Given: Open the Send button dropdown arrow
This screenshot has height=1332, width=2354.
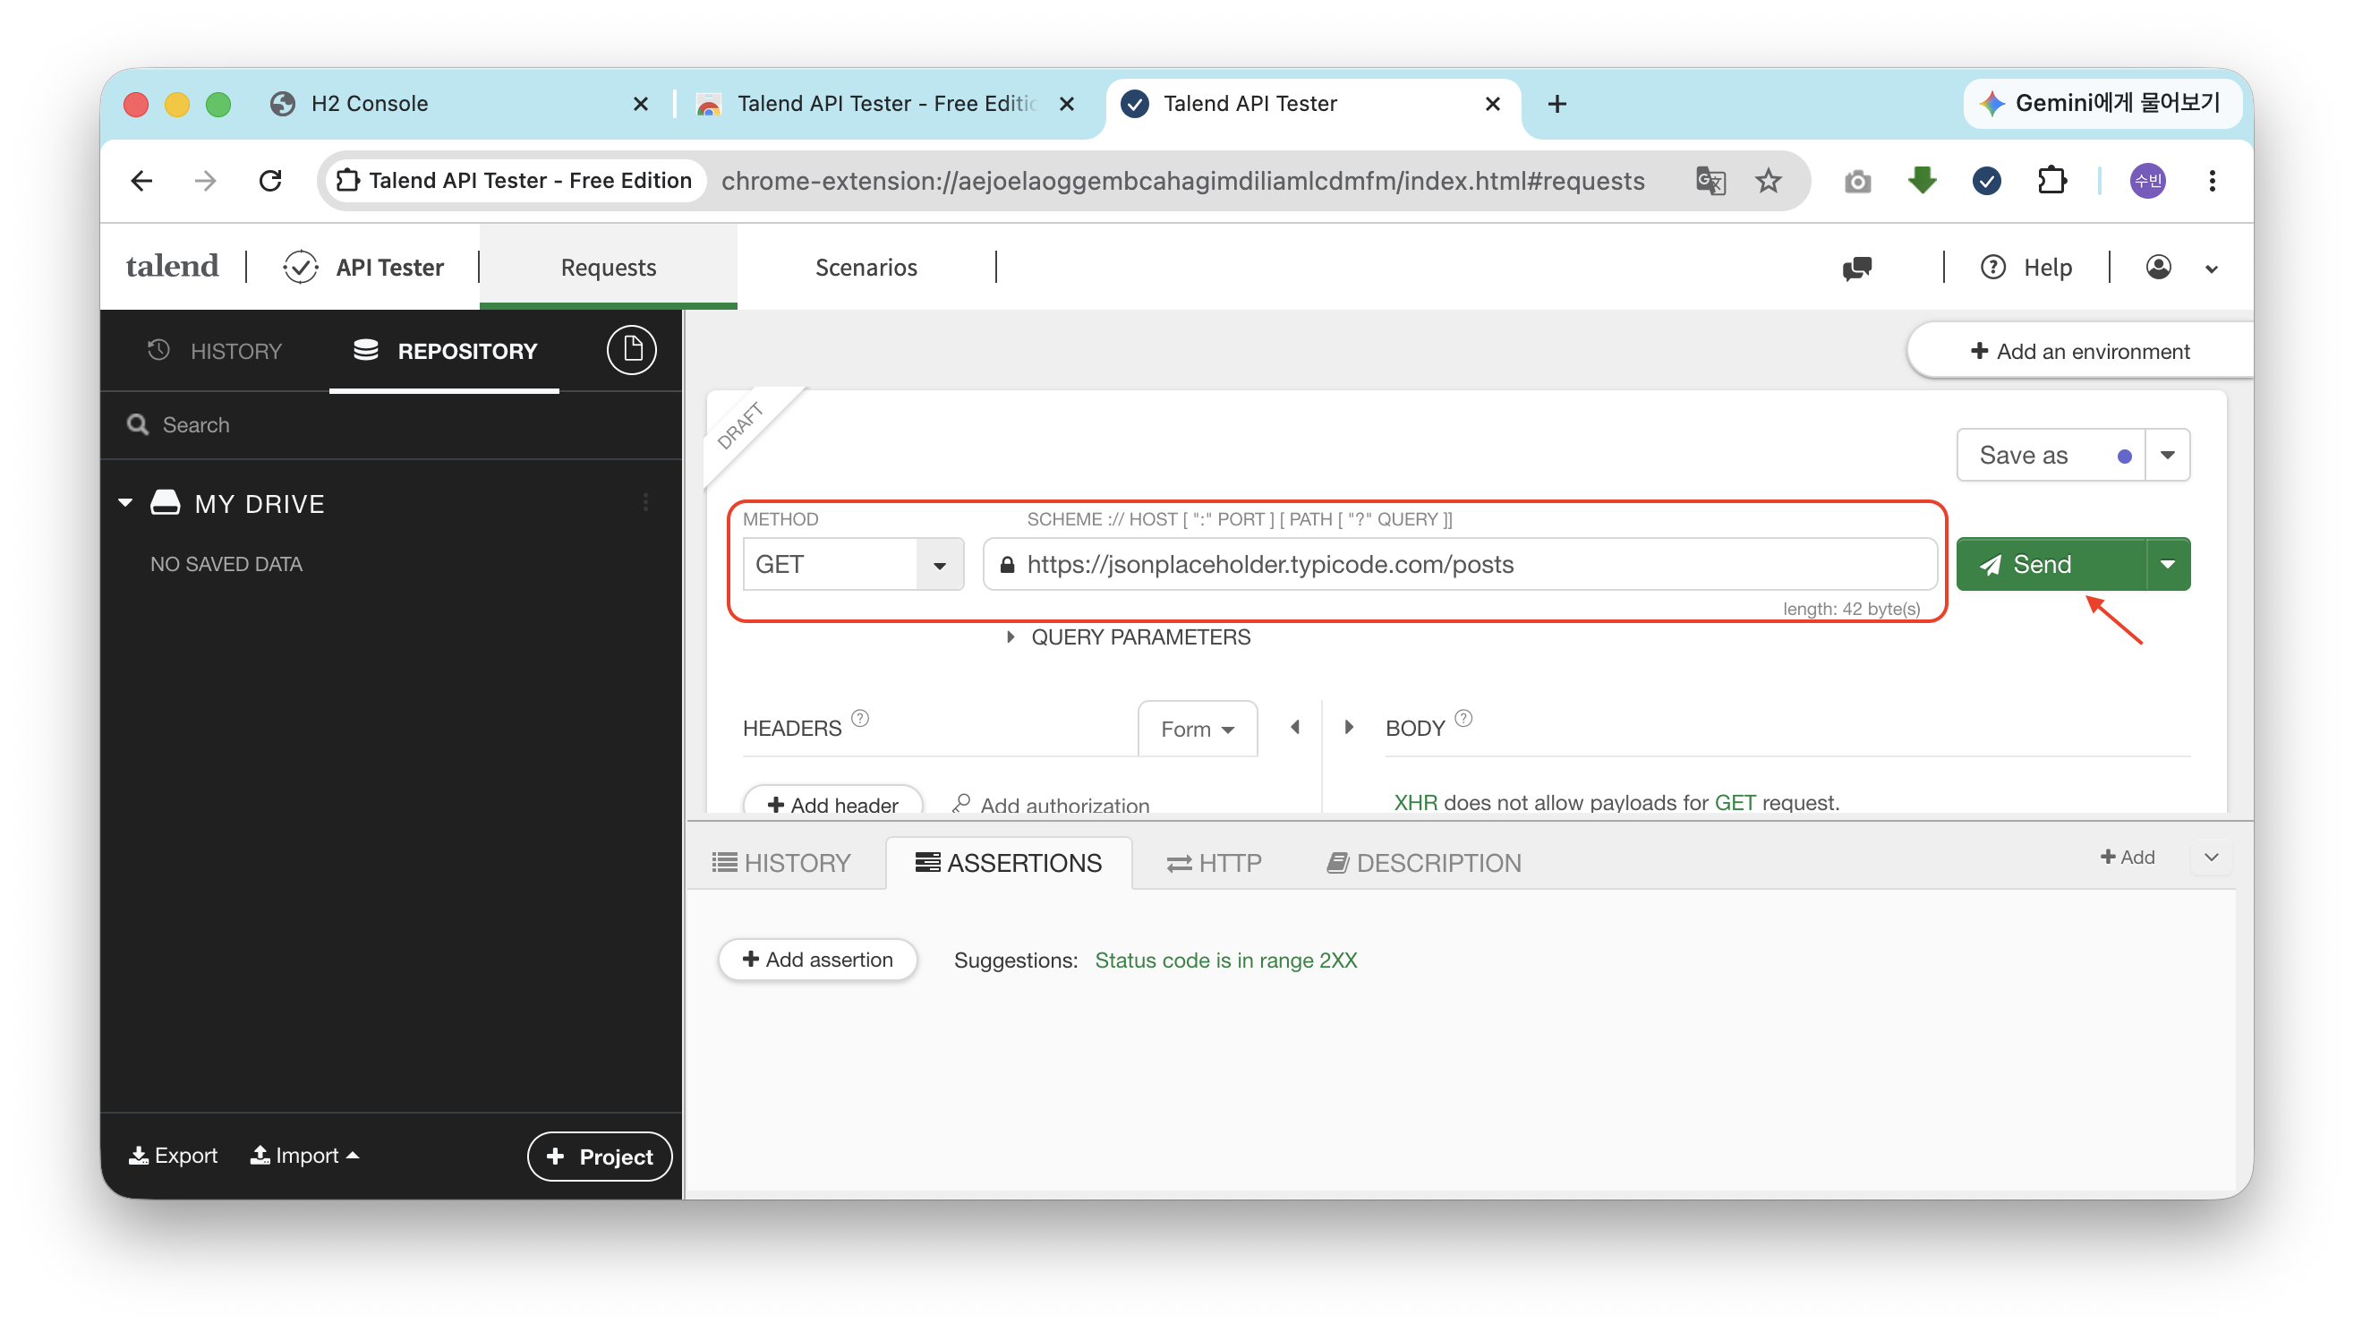Looking at the screenshot, I should [2167, 565].
